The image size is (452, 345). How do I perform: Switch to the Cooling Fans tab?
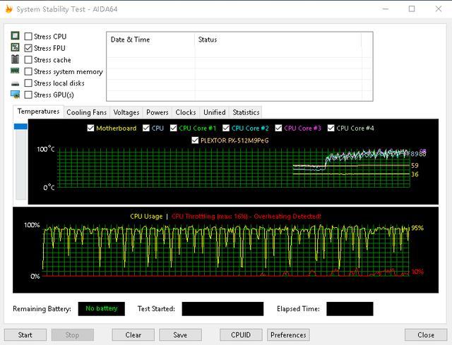pyautogui.click(x=86, y=112)
